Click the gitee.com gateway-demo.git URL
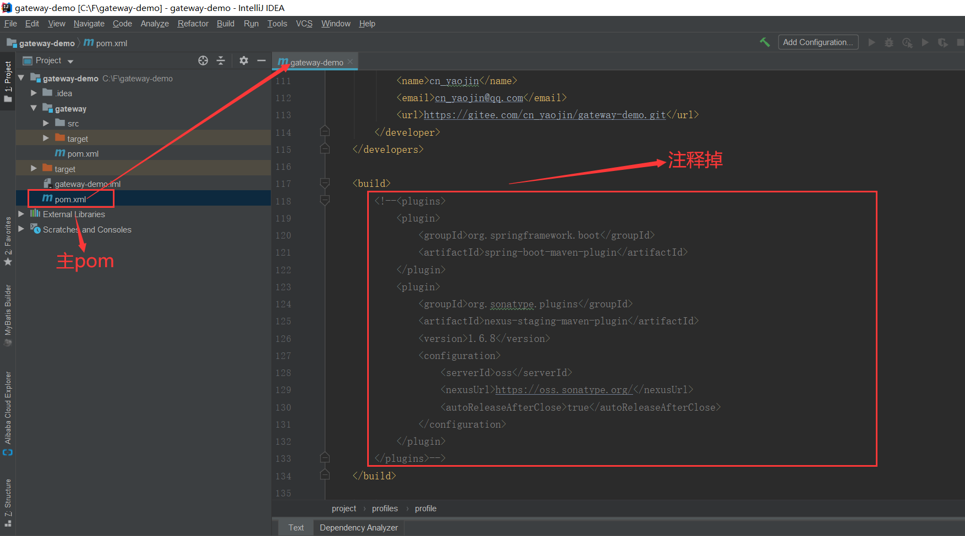The width and height of the screenshot is (965, 536). [x=545, y=115]
